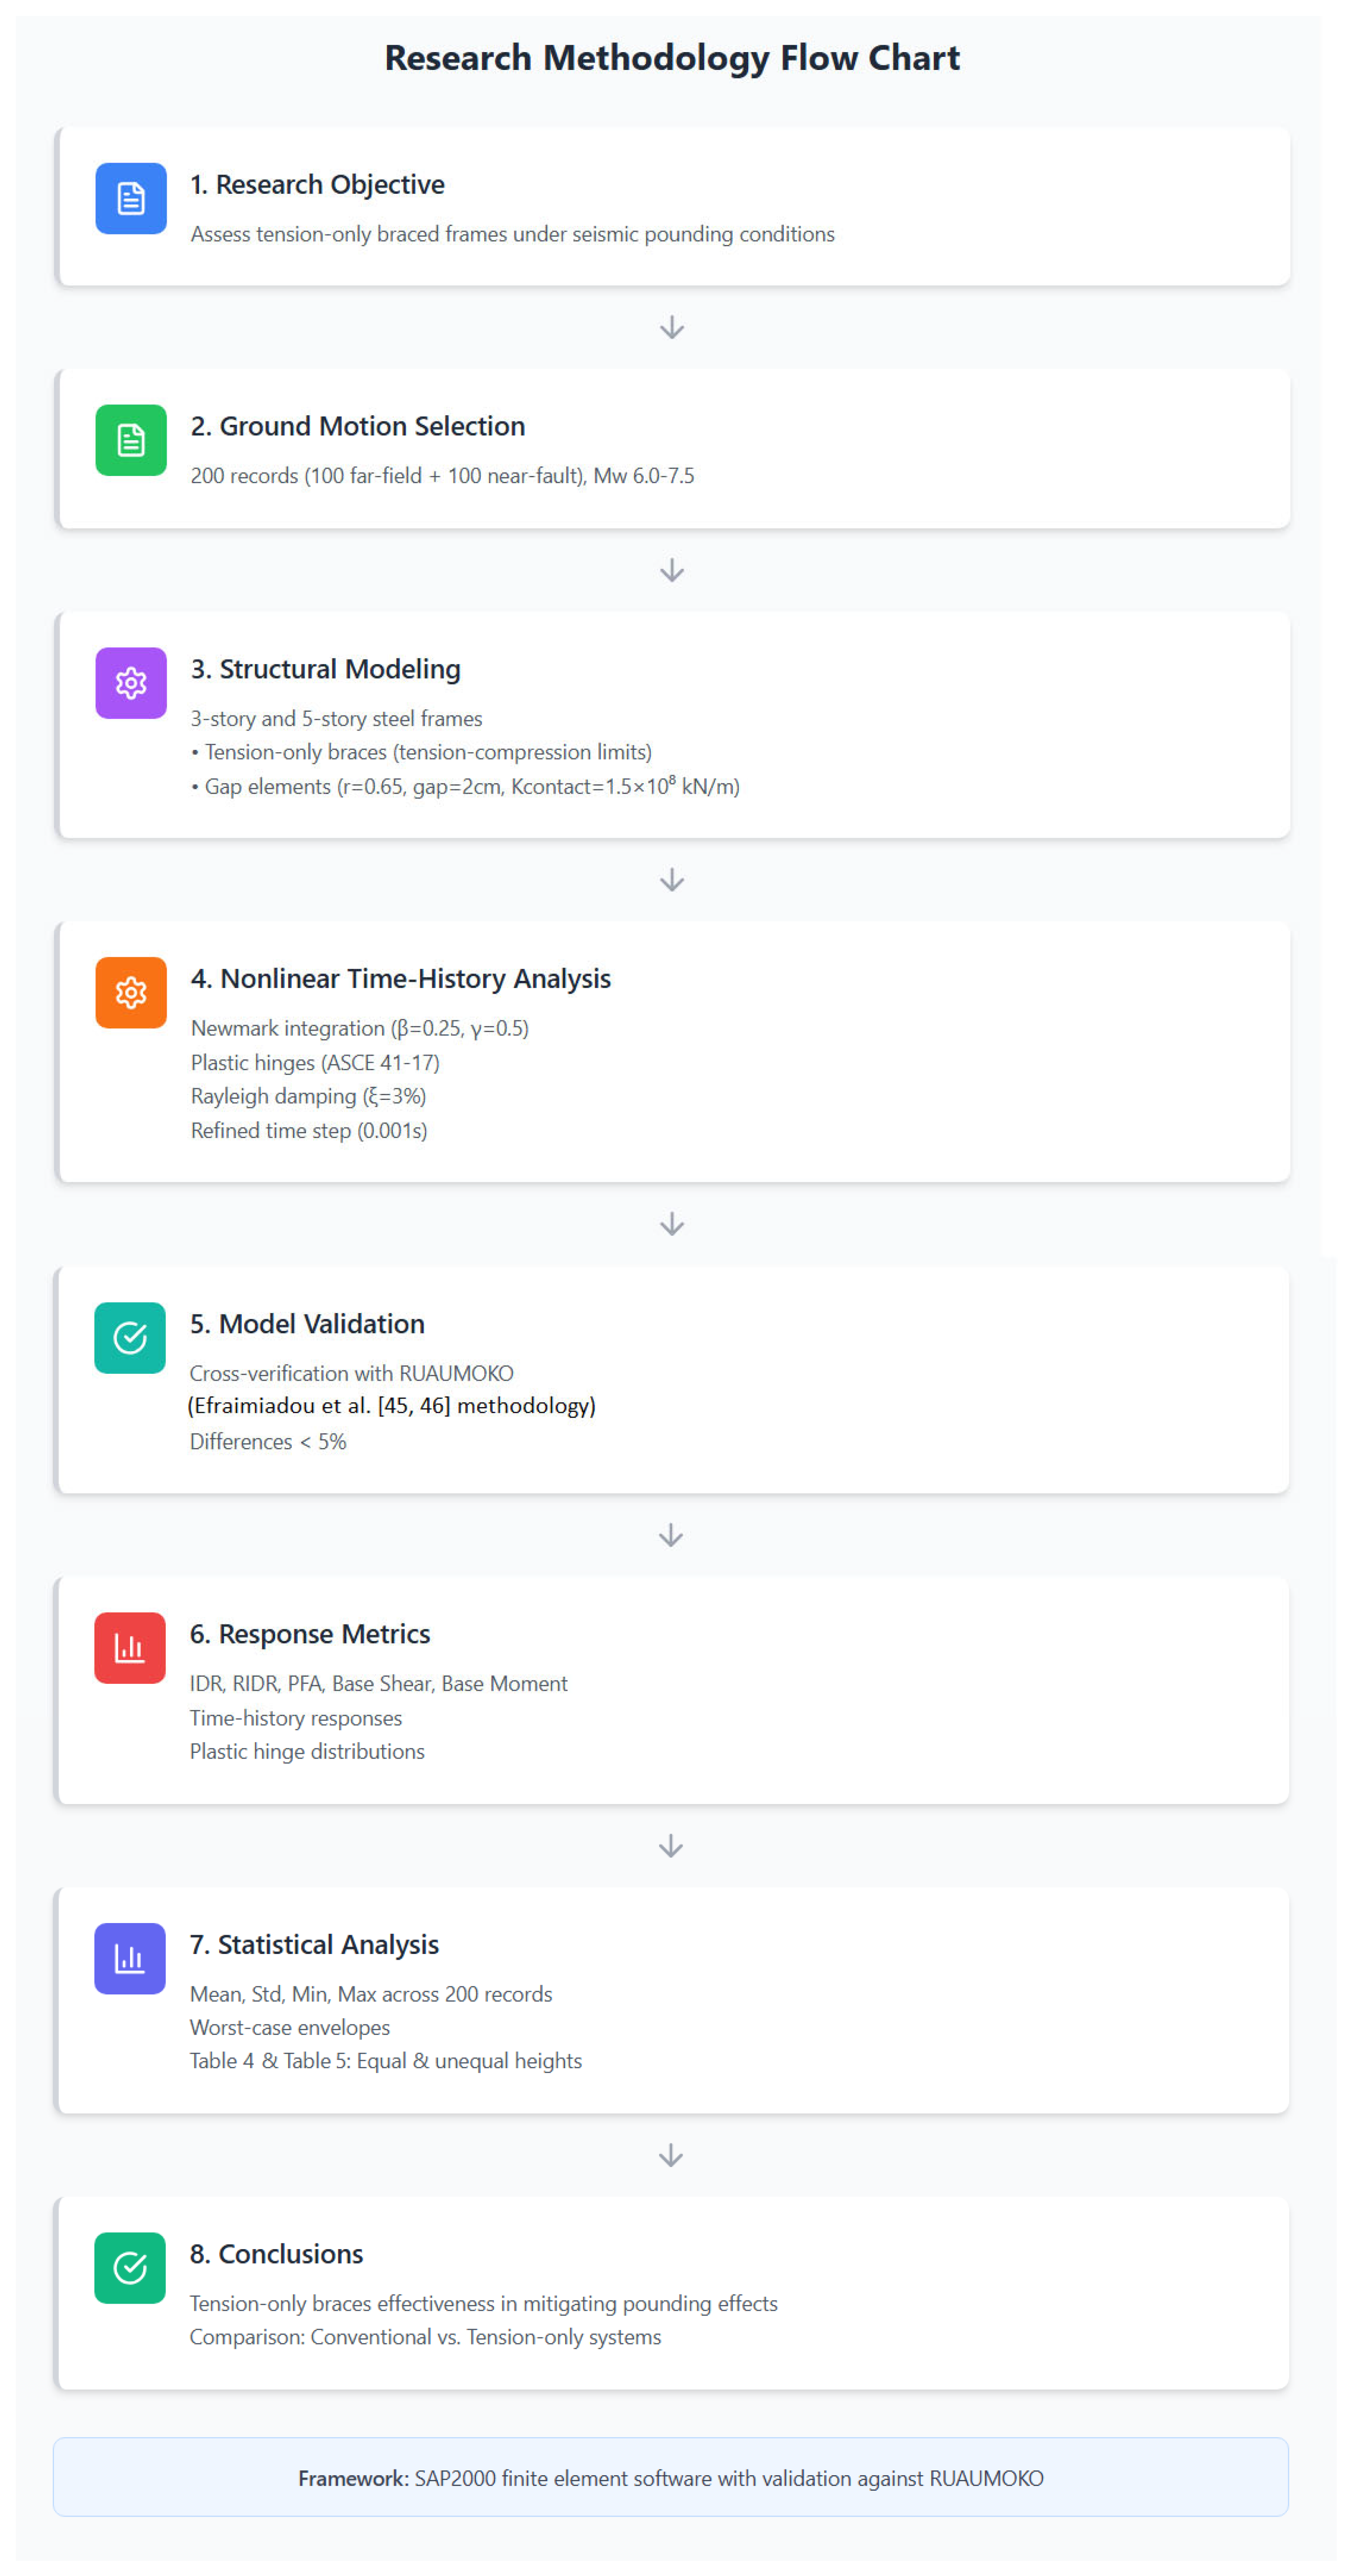Click the green Conclusions checkmark icon
The image size is (1351, 2576).
click(130, 2268)
